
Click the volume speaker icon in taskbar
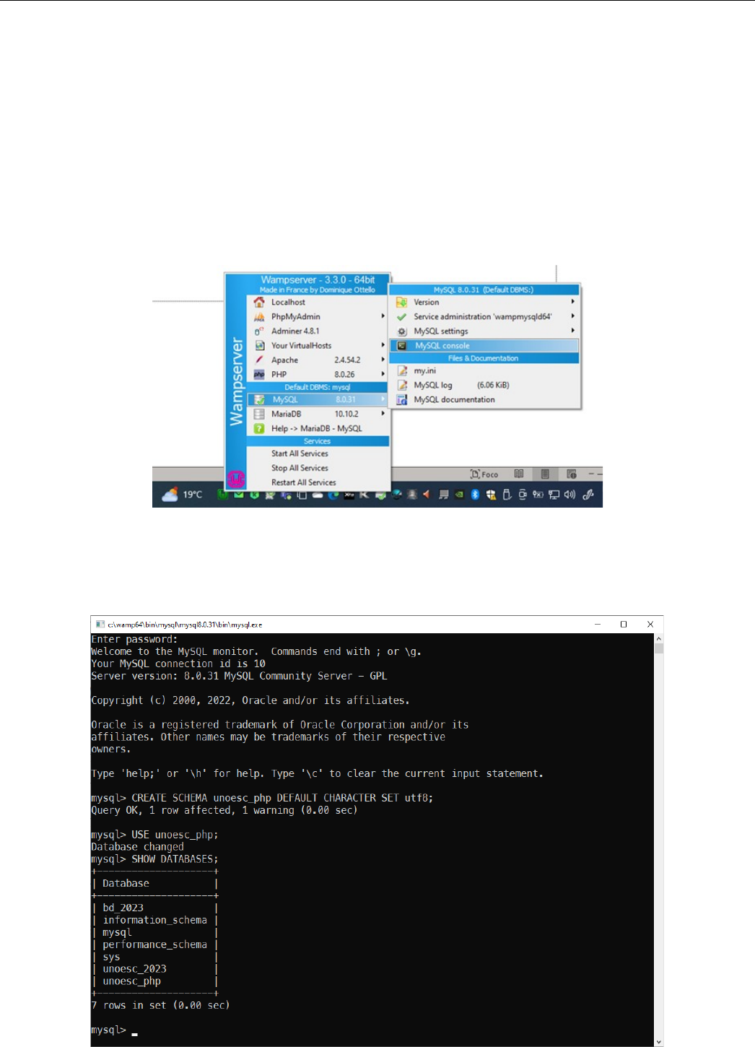point(569,495)
